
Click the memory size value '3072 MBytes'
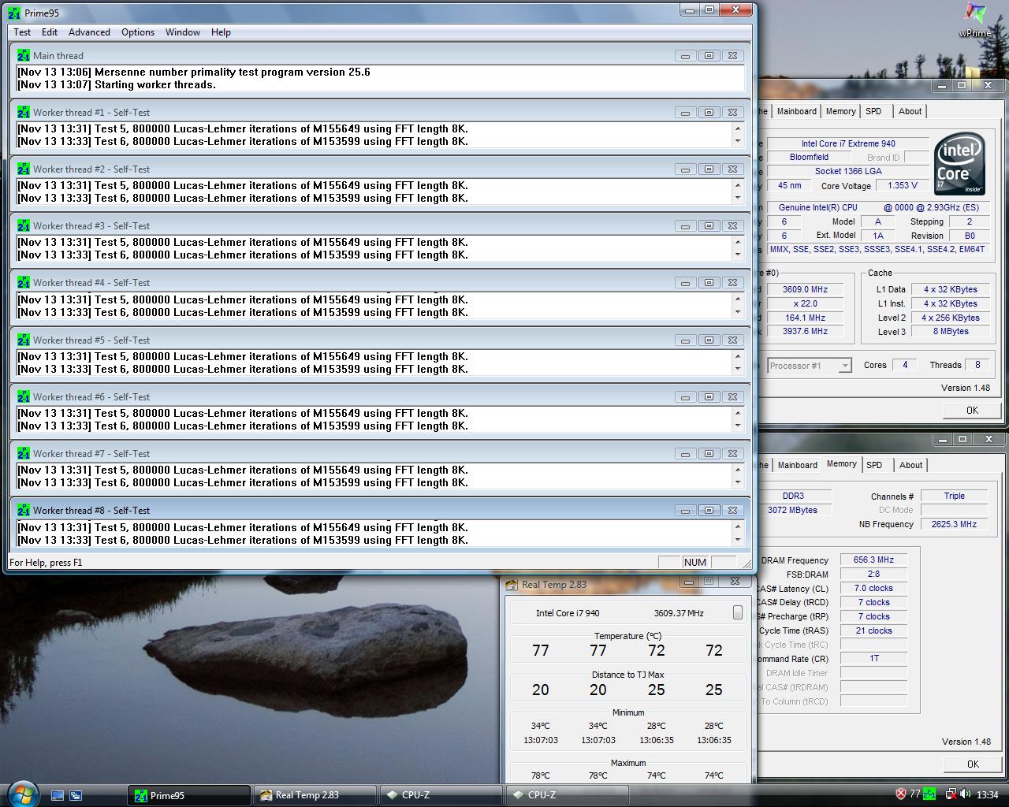click(x=792, y=510)
